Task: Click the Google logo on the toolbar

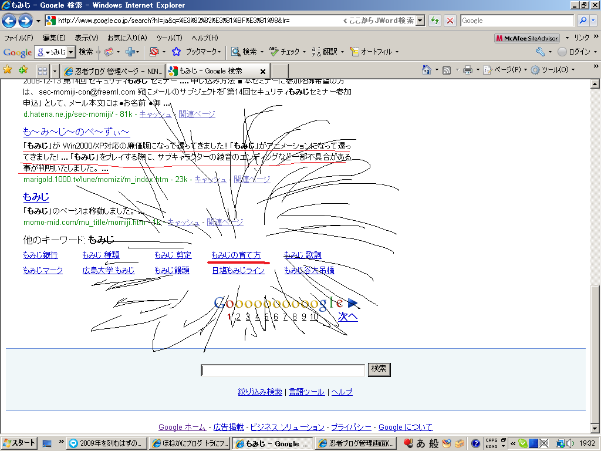Action: [x=17, y=52]
